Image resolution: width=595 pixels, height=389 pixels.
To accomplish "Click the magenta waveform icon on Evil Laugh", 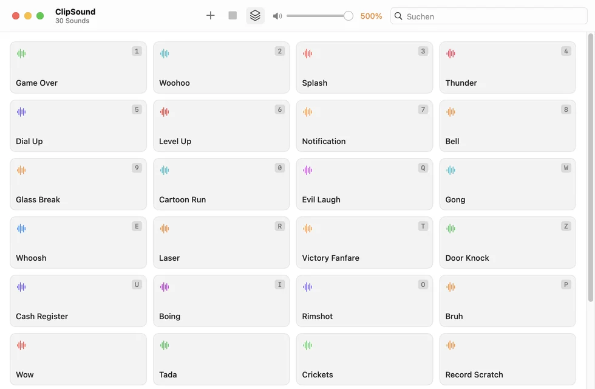I will (x=307, y=170).
